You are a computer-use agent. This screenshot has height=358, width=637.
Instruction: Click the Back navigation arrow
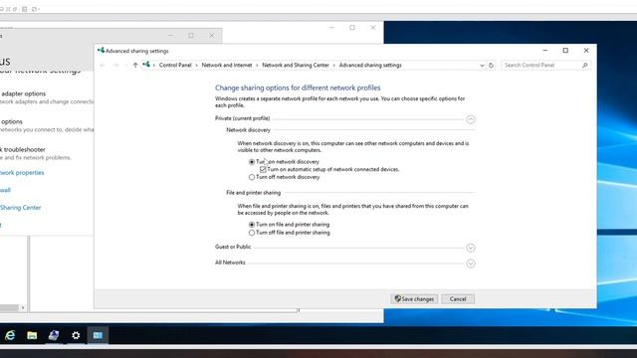point(103,65)
